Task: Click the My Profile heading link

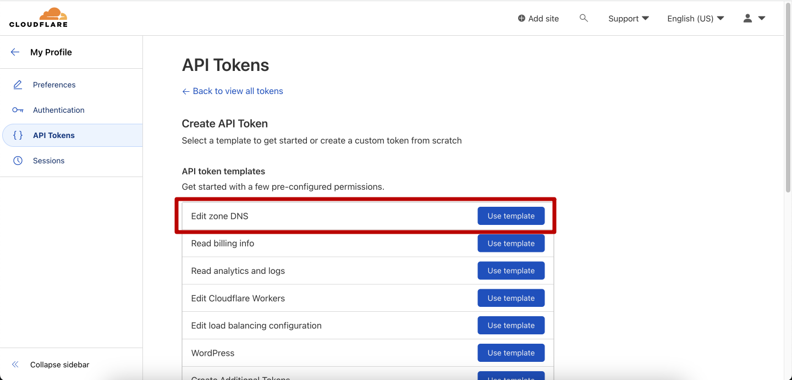Action: (x=51, y=52)
